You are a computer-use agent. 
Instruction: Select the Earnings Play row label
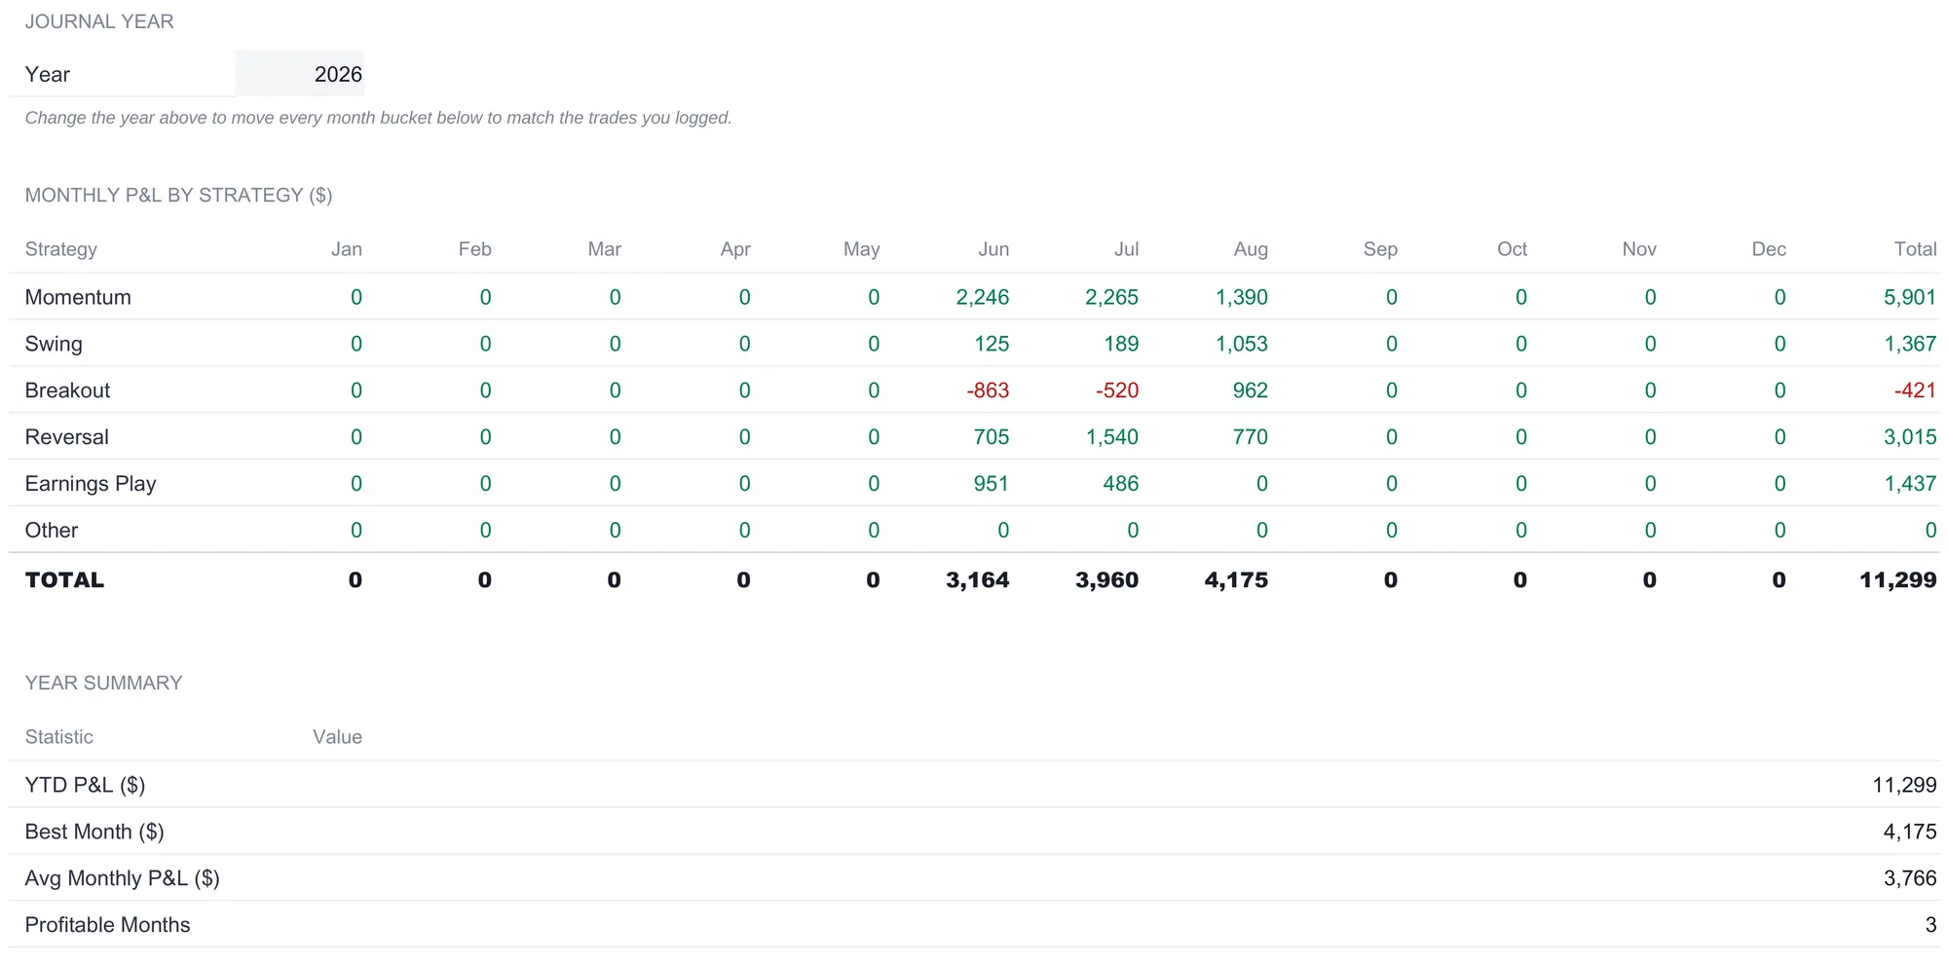pos(91,484)
